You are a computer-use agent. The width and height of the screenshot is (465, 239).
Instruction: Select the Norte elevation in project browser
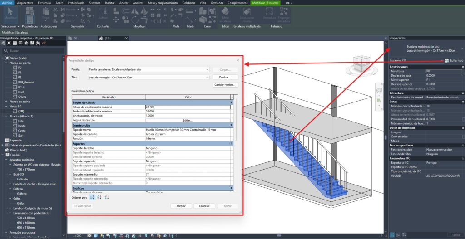(x=22, y=126)
